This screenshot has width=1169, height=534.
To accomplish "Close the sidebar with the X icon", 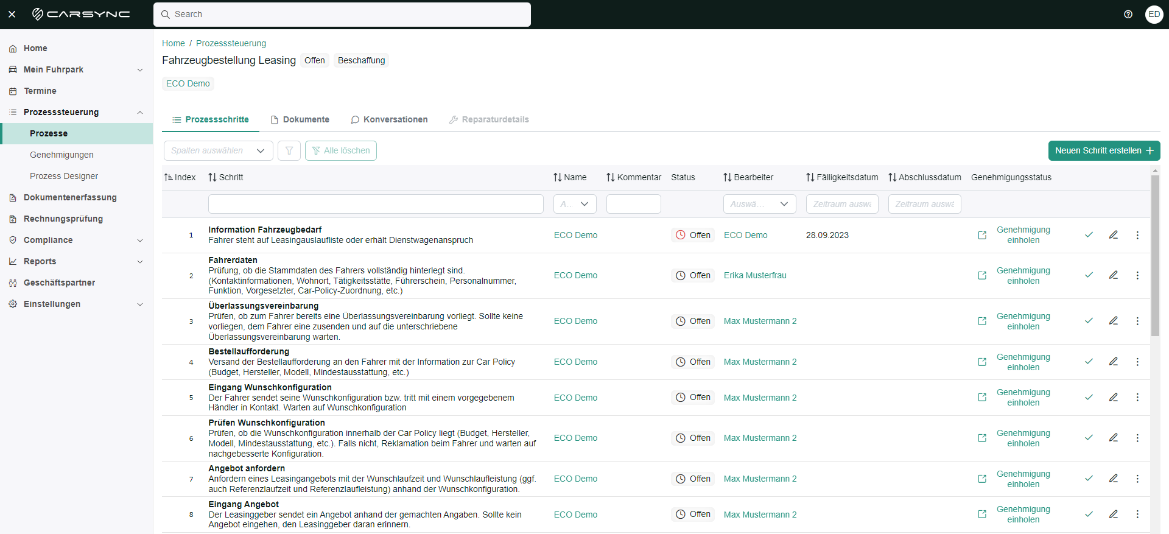I will pyautogui.click(x=12, y=14).
